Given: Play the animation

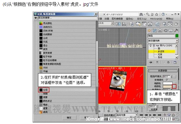Looking at the screenshot, I should 150,115.
